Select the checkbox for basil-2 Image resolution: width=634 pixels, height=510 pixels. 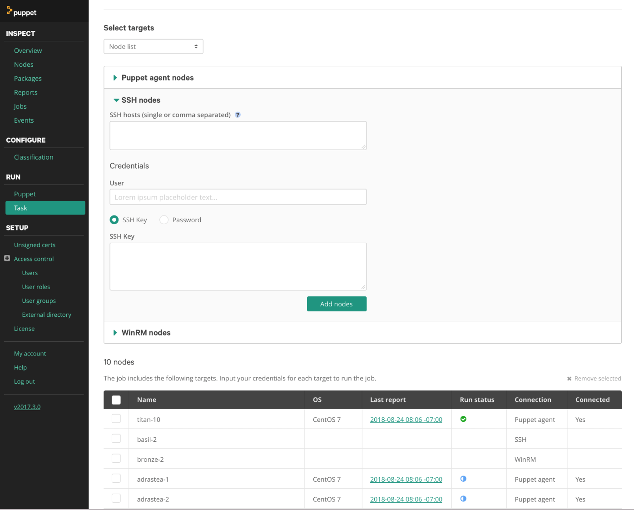point(116,438)
